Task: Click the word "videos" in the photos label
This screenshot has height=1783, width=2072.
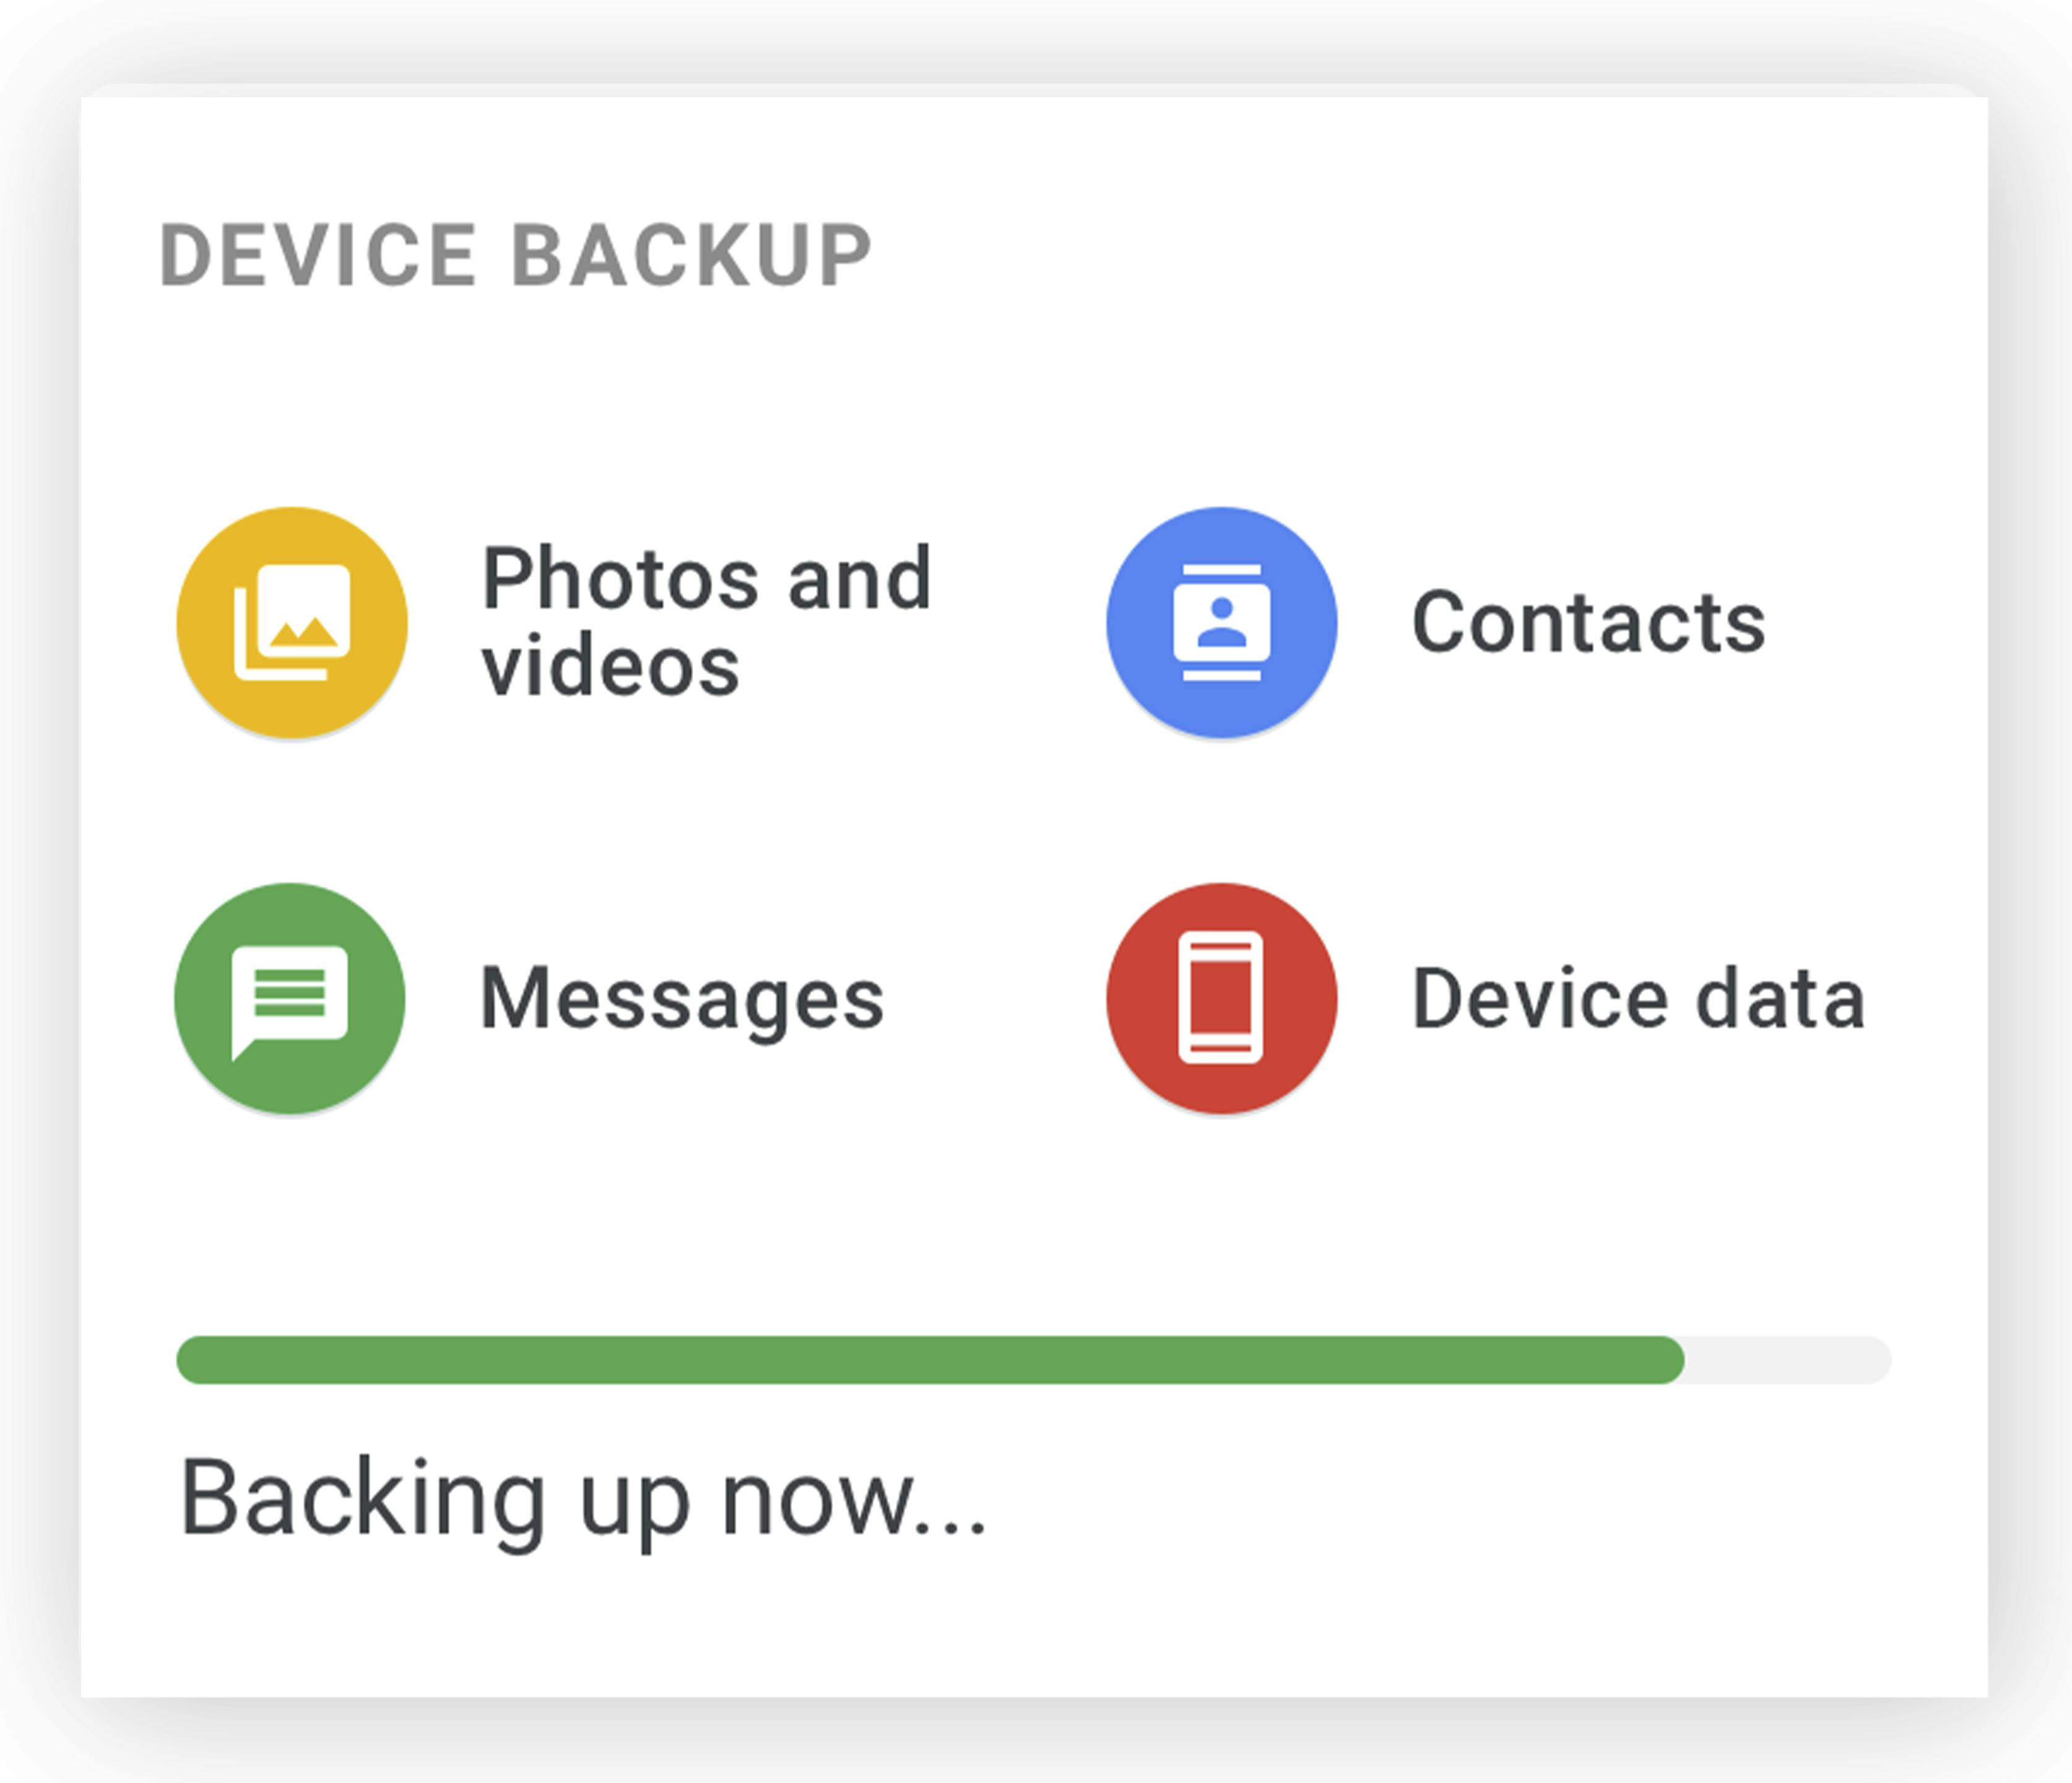Action: 610,665
